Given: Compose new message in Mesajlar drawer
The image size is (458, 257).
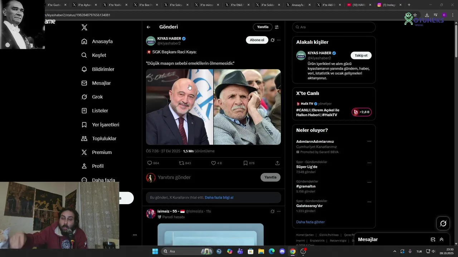Looking at the screenshot, I should tap(433, 240).
